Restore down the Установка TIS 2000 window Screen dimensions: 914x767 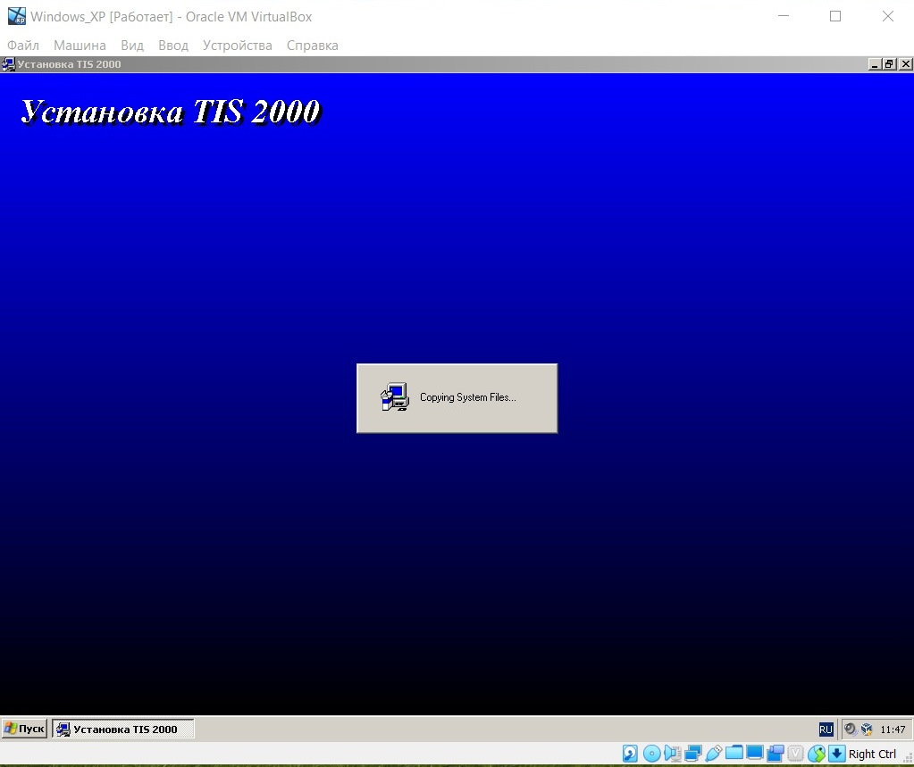[x=888, y=64]
